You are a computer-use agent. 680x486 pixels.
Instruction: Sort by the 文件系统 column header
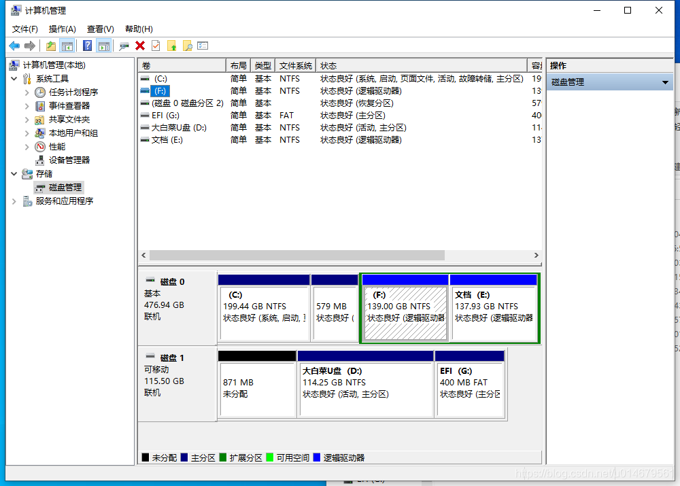pyautogui.click(x=296, y=65)
